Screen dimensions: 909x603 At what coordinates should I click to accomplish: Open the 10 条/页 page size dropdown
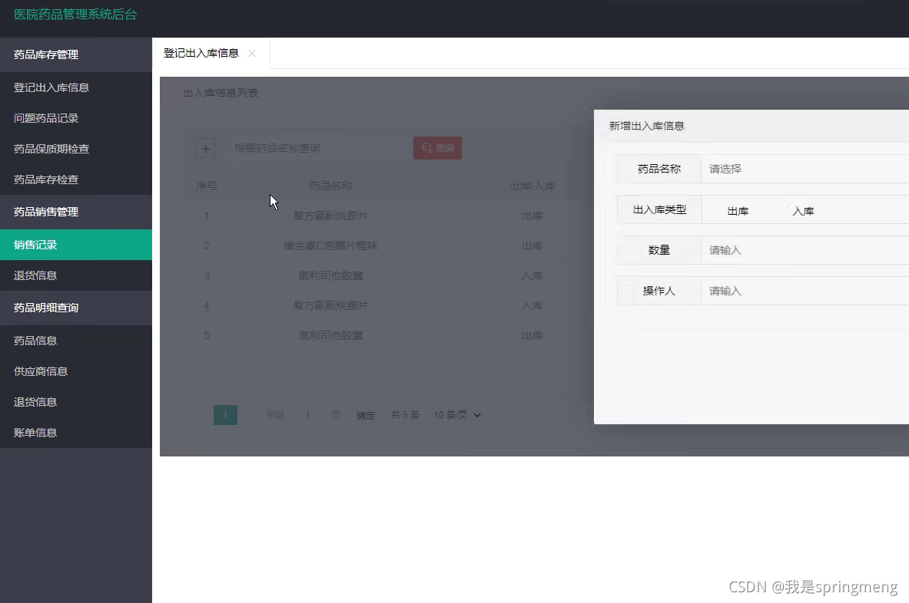[457, 415]
